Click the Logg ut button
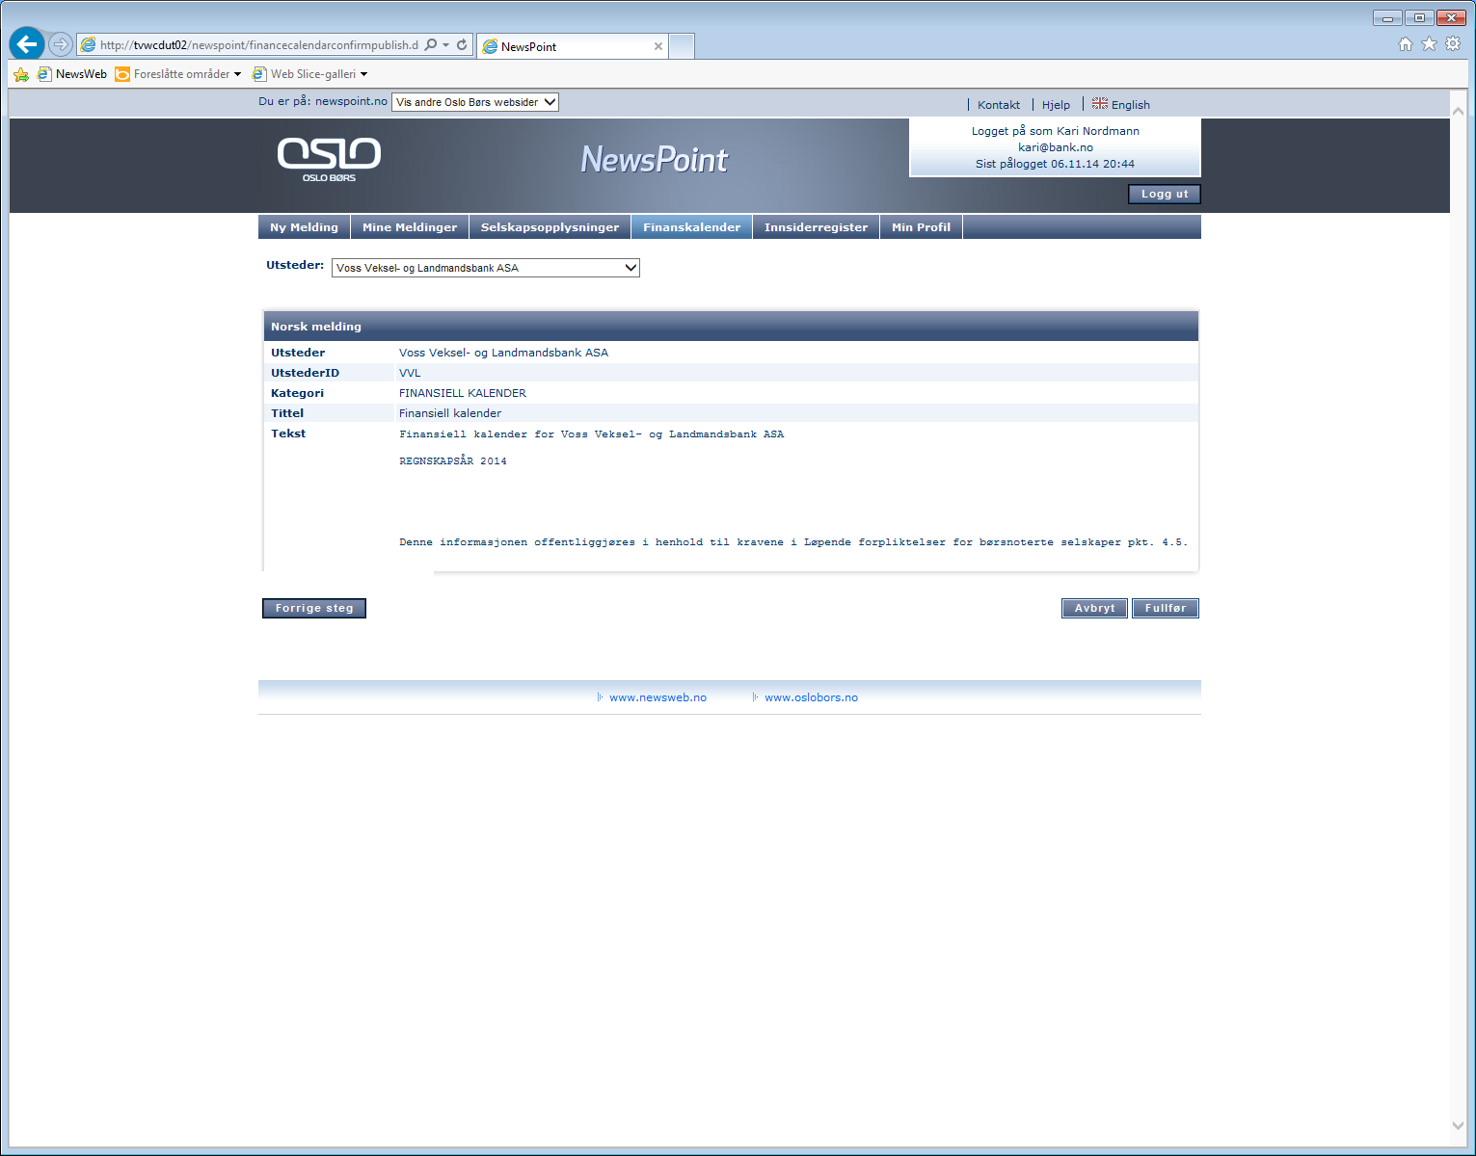 (1165, 194)
